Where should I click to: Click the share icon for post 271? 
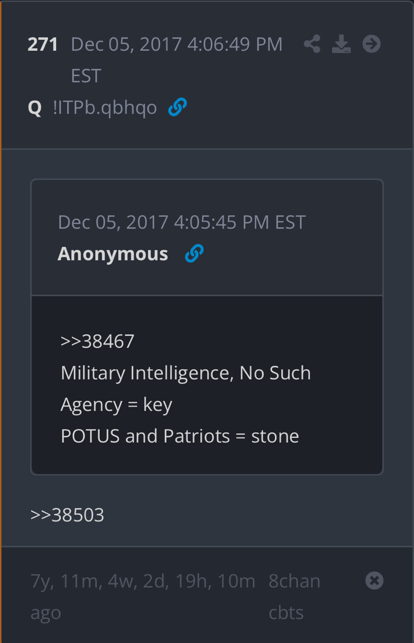[312, 44]
